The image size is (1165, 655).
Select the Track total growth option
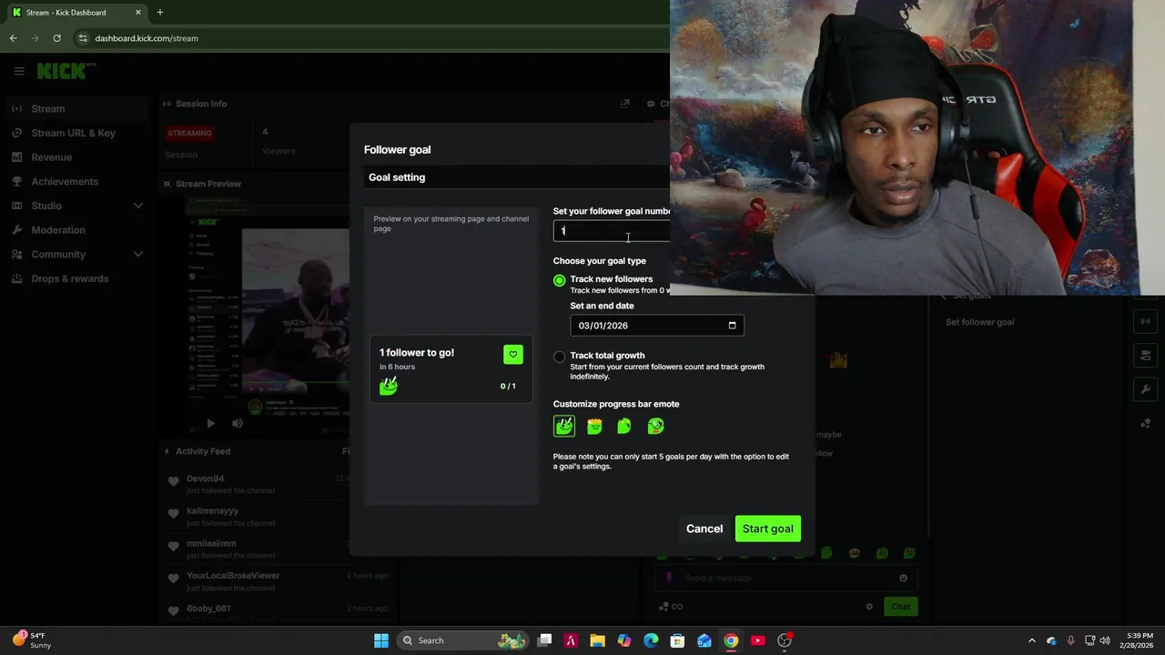pos(559,357)
